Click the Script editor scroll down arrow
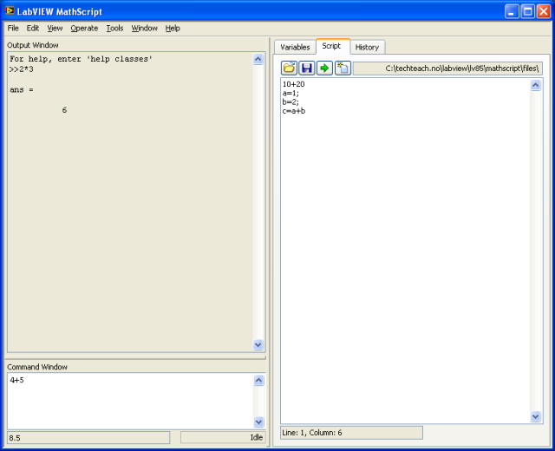The image size is (555, 451). point(536,416)
